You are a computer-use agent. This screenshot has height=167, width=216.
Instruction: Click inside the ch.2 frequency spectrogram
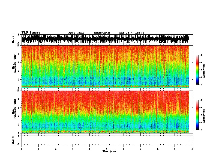[x=105, y=112]
